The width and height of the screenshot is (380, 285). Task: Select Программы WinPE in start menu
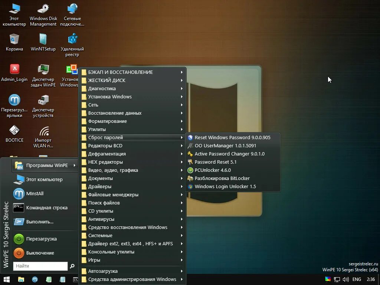(x=45, y=165)
